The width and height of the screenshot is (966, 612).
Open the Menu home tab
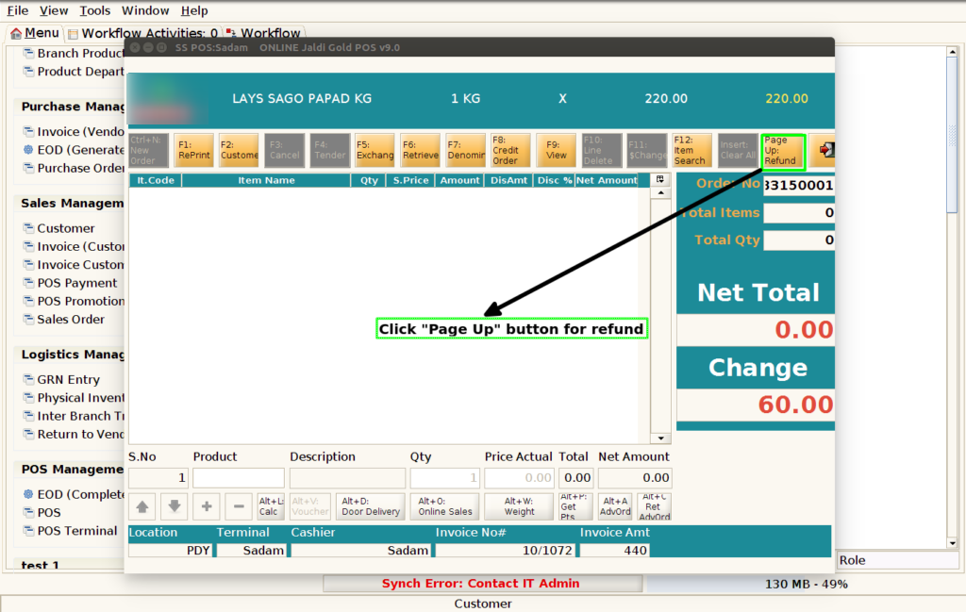pos(35,33)
